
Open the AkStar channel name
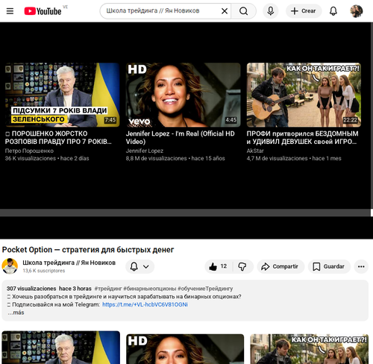[255, 151]
